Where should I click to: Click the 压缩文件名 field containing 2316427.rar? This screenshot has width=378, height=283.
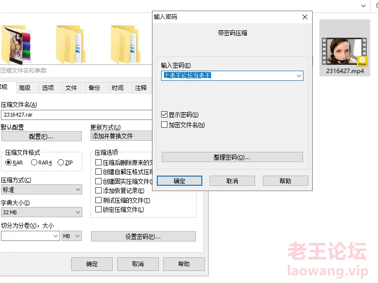point(76,115)
